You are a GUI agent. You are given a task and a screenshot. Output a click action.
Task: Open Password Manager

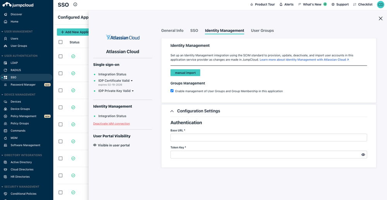point(23,85)
